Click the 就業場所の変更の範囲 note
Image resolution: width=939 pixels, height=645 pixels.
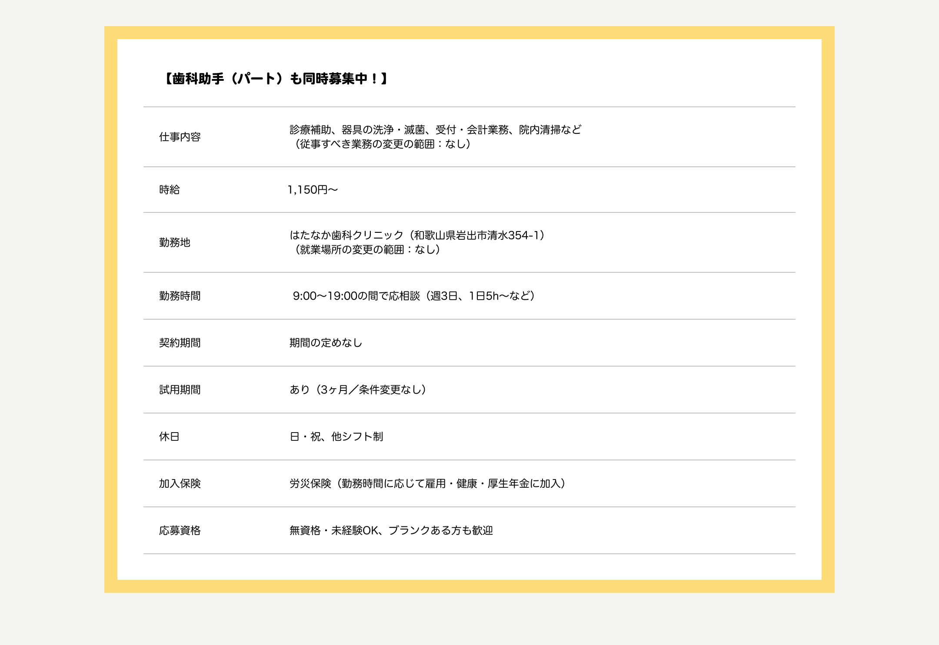(367, 250)
